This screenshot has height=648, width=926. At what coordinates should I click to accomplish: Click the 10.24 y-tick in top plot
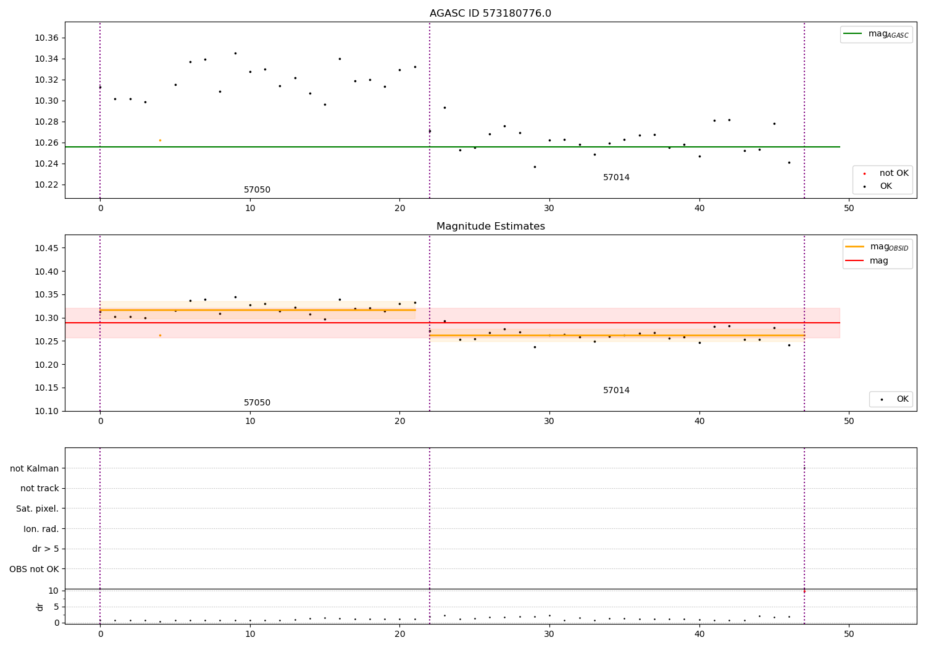pyautogui.click(x=46, y=164)
